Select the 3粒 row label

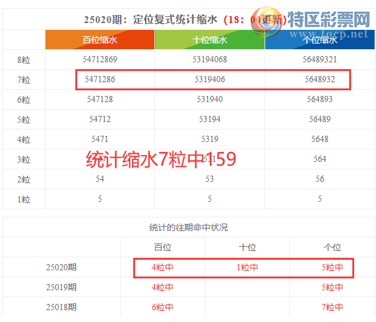click(x=24, y=159)
